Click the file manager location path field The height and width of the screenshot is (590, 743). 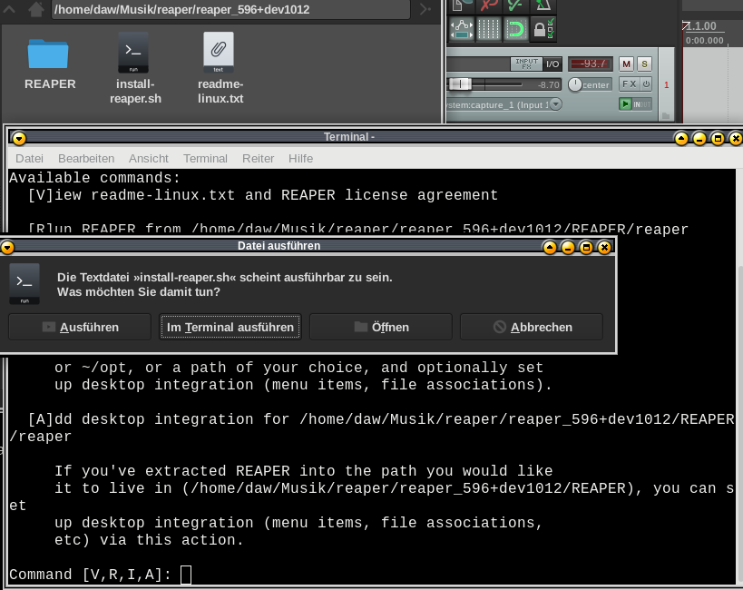(230, 9)
